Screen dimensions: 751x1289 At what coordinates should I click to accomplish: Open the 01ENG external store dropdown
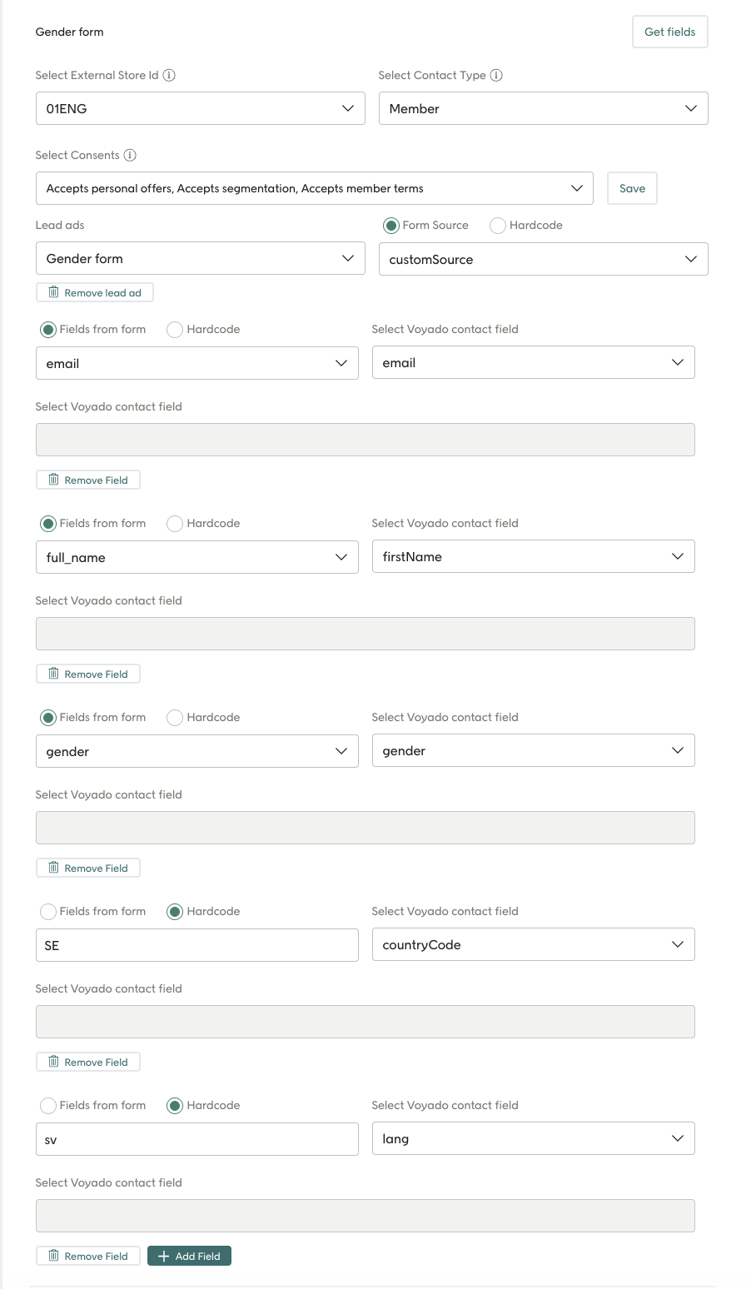[x=200, y=108]
